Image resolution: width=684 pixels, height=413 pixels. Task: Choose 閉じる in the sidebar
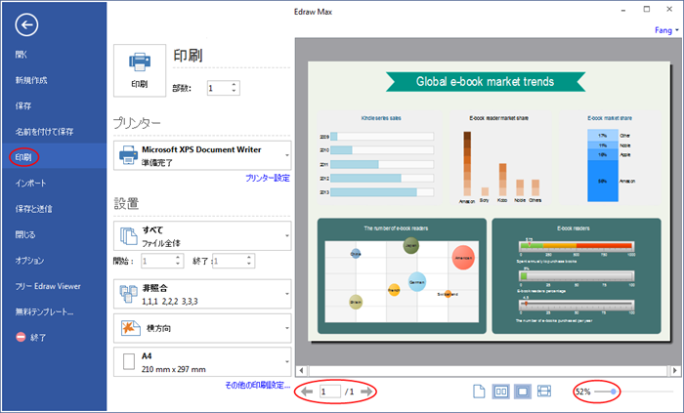[x=25, y=234]
